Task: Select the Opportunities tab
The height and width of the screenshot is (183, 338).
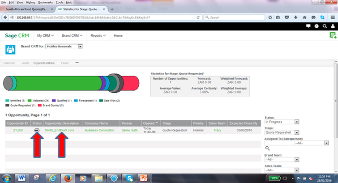Action: [x=44, y=63]
